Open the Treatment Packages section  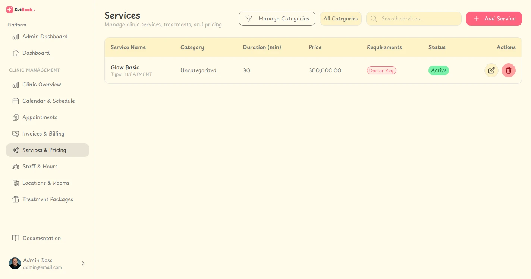48,199
